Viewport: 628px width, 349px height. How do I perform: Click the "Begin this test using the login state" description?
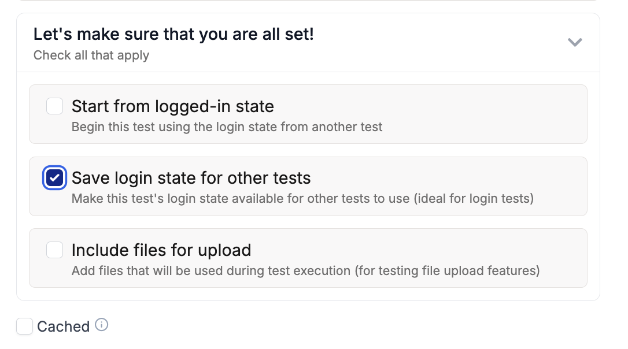pyautogui.click(x=227, y=127)
